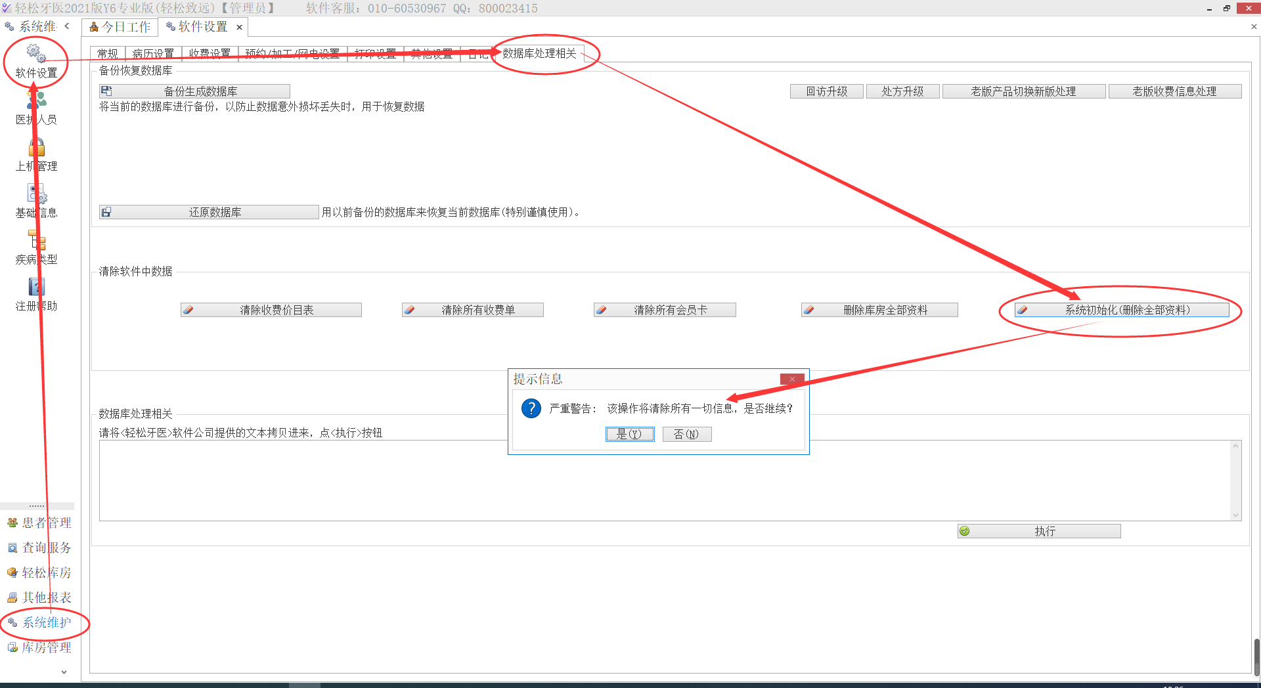Close the 提示信息 dialog
1261x688 pixels.
792,379
